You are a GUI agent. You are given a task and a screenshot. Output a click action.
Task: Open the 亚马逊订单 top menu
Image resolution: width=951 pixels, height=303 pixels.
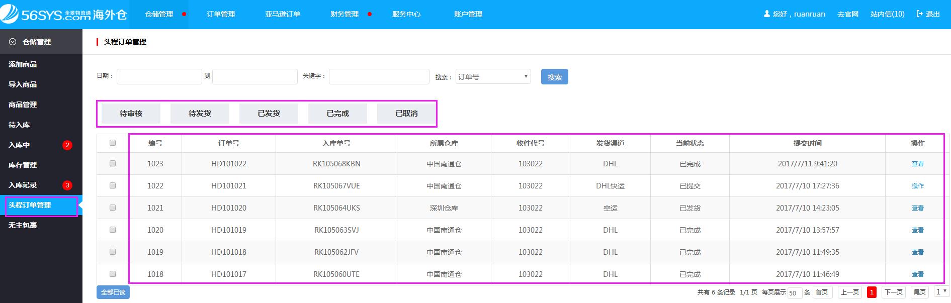283,15
